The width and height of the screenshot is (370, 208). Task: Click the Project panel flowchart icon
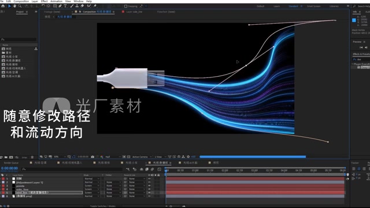pos(36,49)
